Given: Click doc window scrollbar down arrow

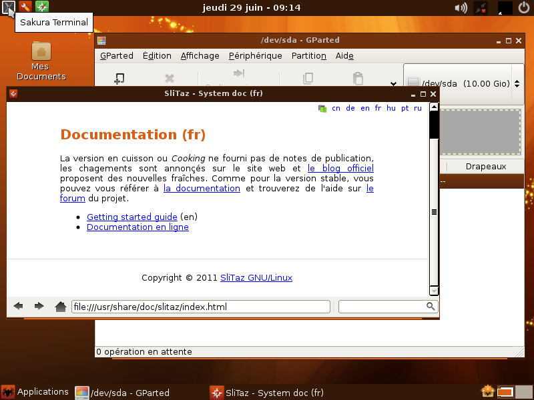Looking at the screenshot, I should pos(434,291).
